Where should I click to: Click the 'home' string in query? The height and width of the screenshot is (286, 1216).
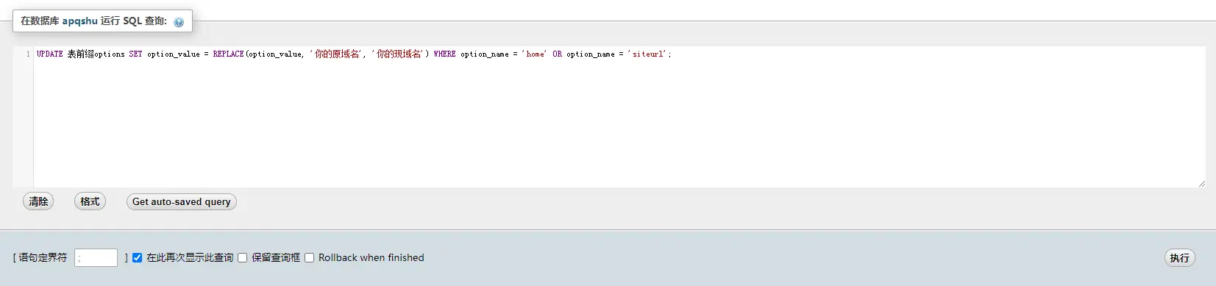coord(534,54)
